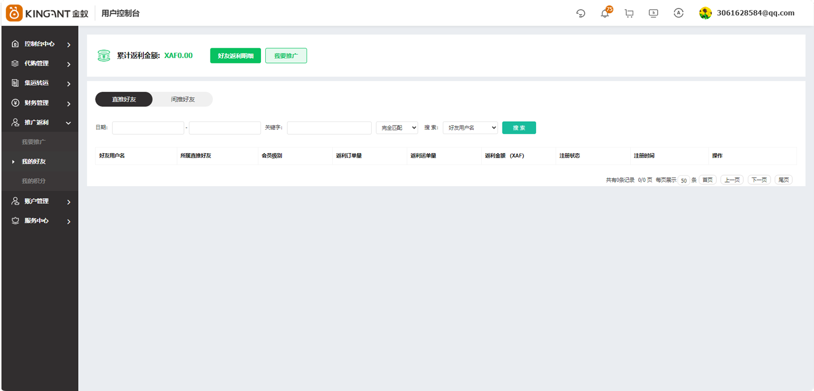Go to 下一页 in pagination
The height and width of the screenshot is (391, 814).
[759, 180]
